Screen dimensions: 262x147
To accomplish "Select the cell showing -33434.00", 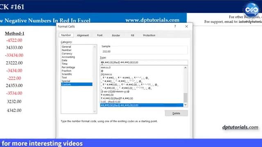I will click(x=14, y=56).
